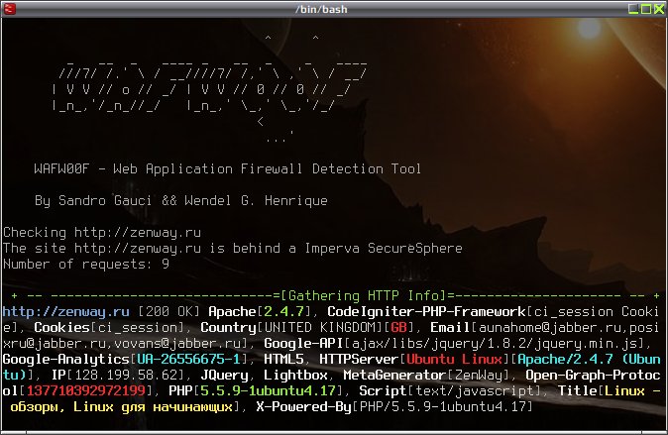Click yellow title 'обзоры, Linux для начинающих'
The width and height of the screenshot is (668, 435).
(122, 407)
